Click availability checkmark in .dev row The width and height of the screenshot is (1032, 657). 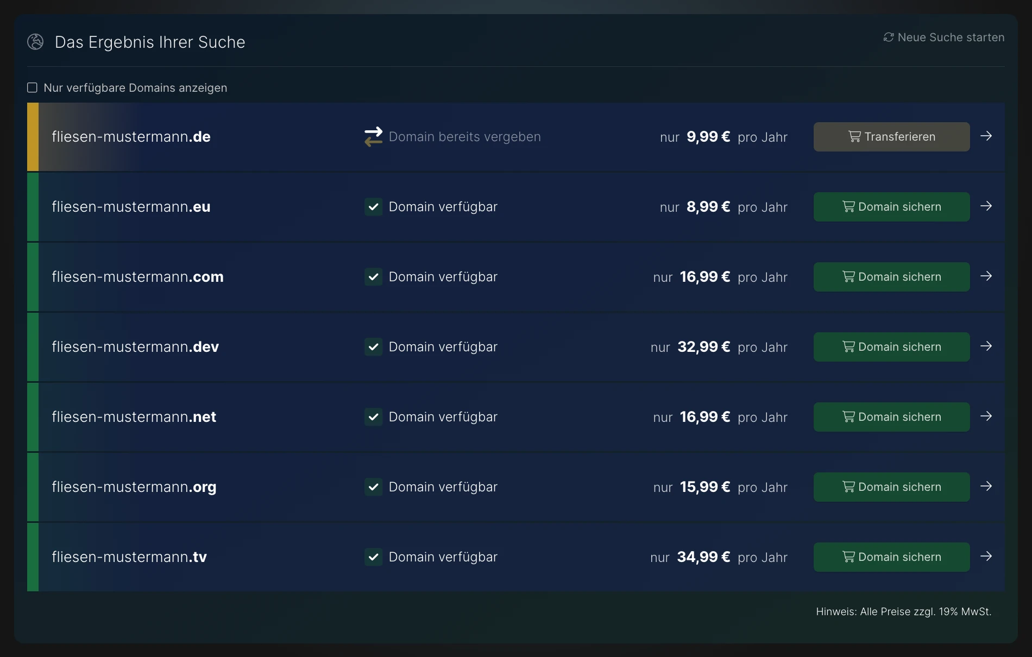(373, 347)
